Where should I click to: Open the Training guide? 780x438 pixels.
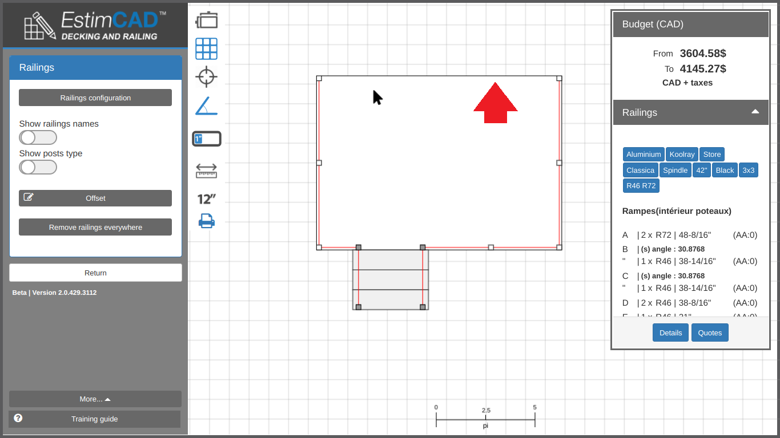(95, 419)
